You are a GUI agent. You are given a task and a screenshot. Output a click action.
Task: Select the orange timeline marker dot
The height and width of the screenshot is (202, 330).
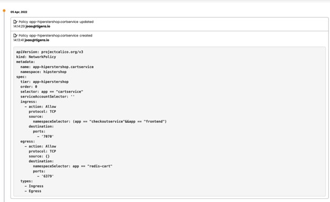pos(4,11)
